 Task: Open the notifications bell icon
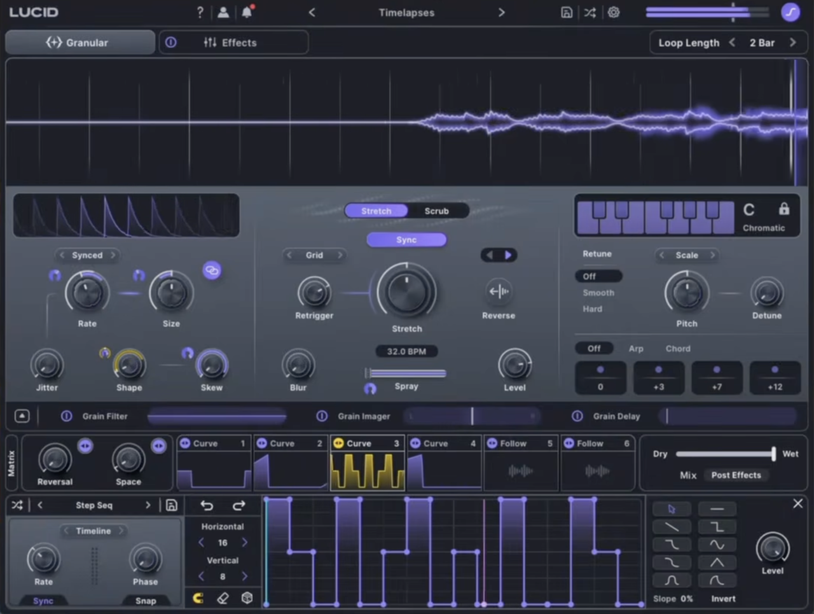coord(247,11)
